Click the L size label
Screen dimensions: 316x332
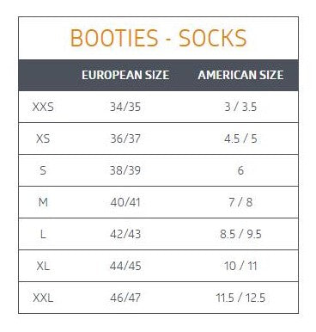coord(43,234)
